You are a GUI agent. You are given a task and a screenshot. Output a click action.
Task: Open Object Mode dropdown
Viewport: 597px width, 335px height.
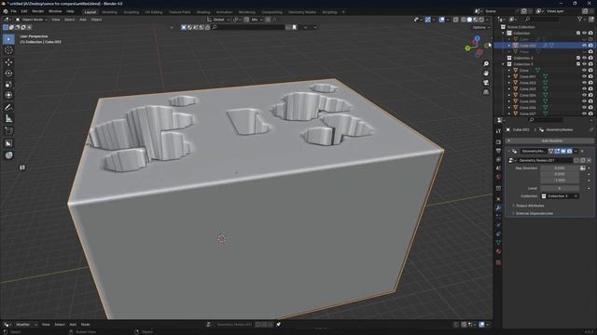[x=31, y=20]
